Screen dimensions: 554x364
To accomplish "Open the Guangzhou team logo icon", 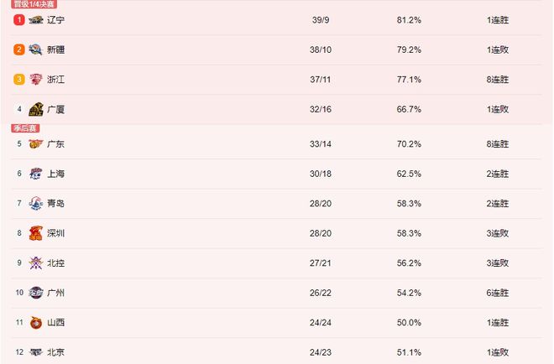I will tap(36, 293).
